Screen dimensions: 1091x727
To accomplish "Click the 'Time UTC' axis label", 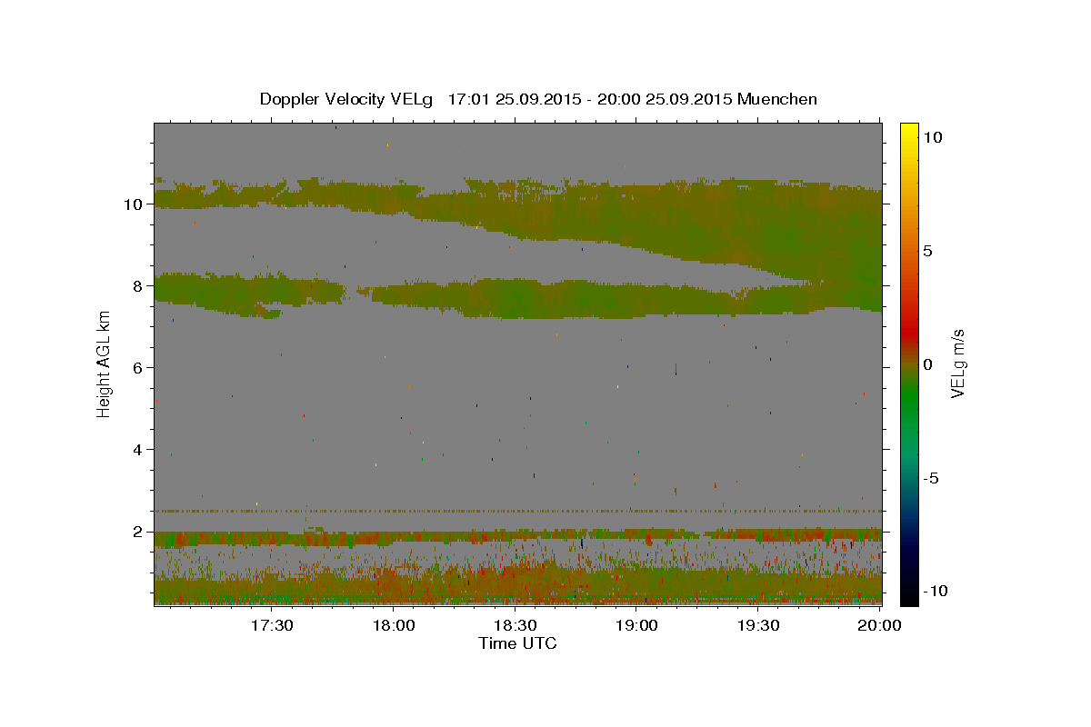I will pyautogui.click(x=517, y=643).
